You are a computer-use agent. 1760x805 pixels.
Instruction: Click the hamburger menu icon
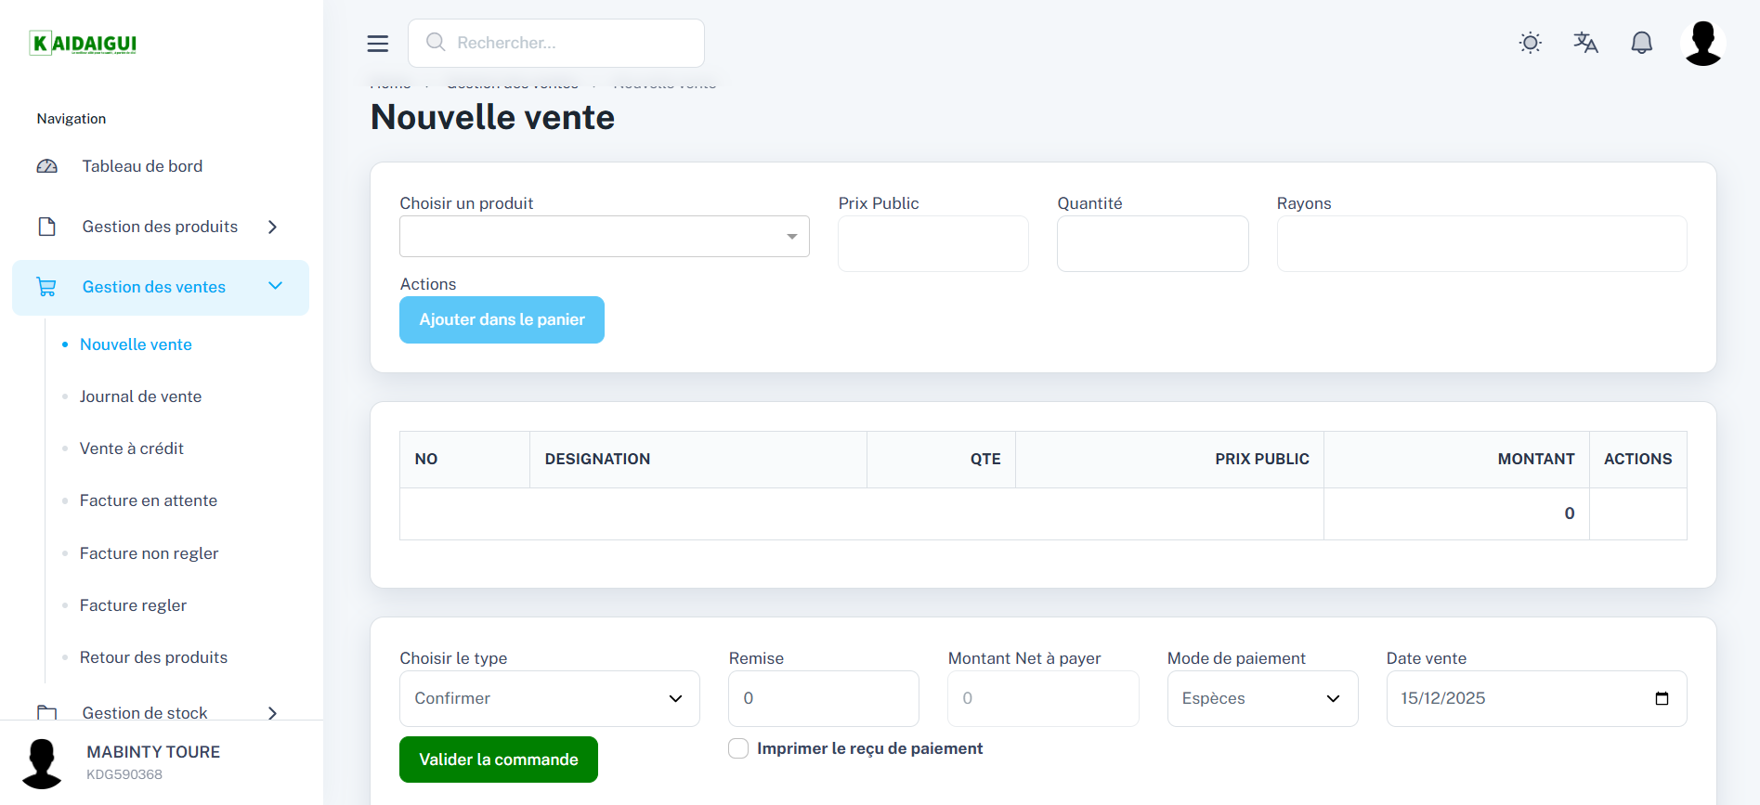[x=377, y=44]
